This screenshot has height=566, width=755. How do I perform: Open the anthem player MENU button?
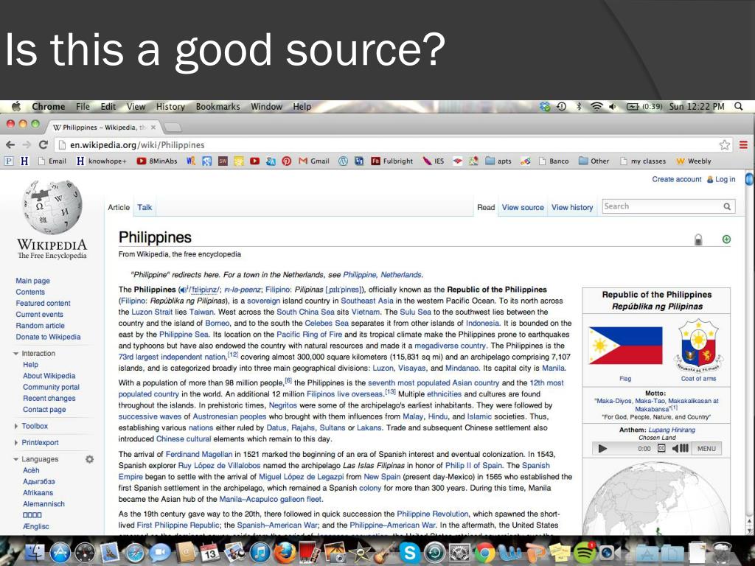tap(707, 449)
